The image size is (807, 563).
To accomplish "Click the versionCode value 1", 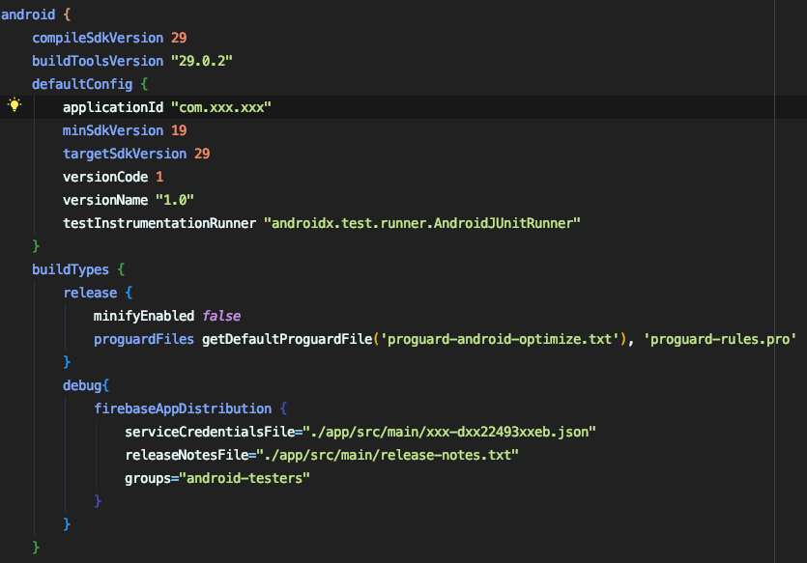I will coord(160,177).
